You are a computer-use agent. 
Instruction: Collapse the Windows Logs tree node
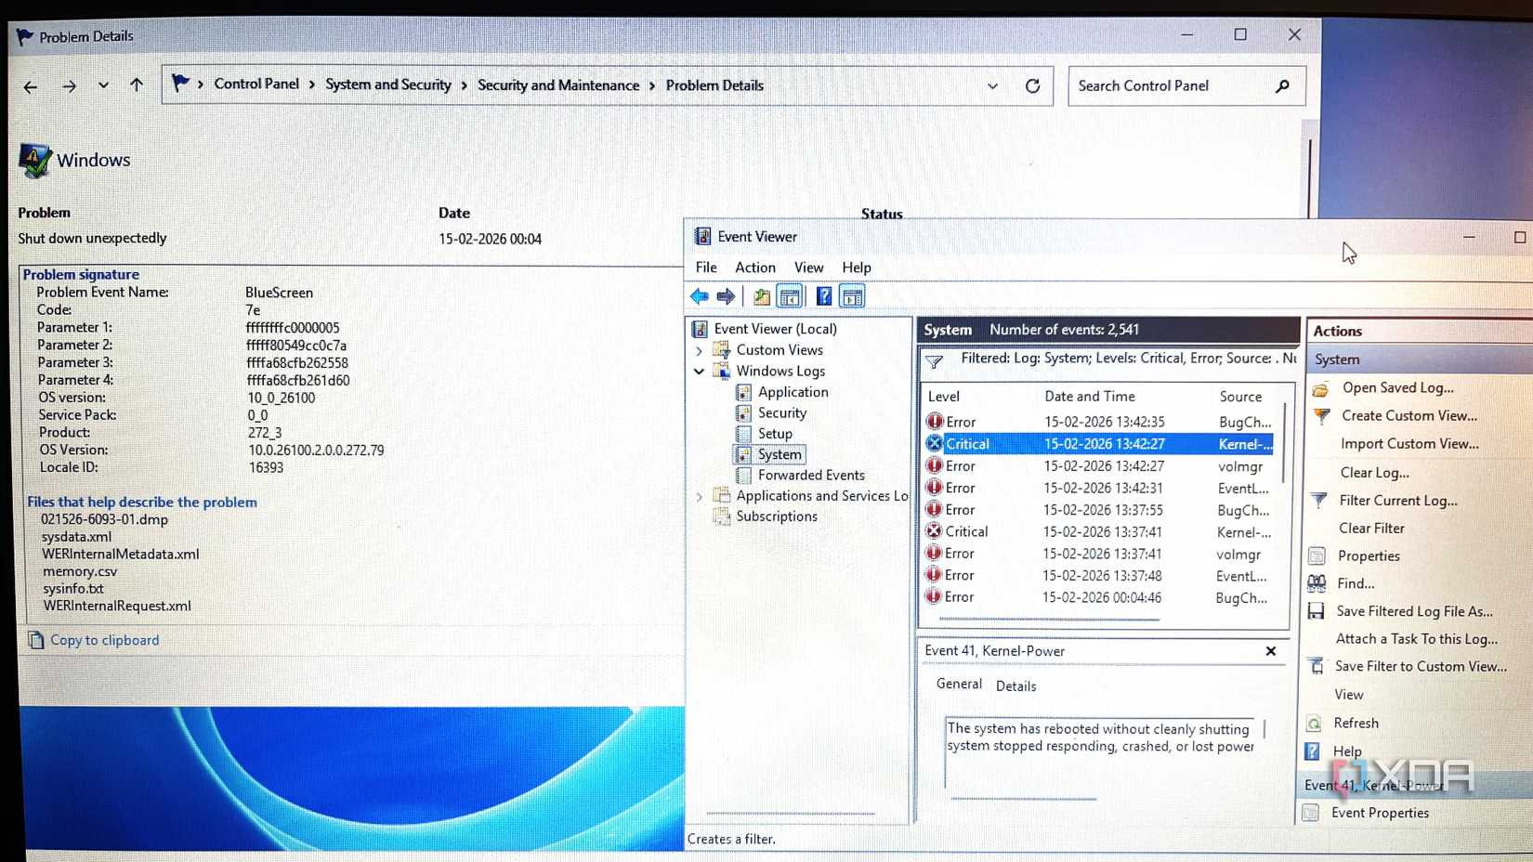700,371
